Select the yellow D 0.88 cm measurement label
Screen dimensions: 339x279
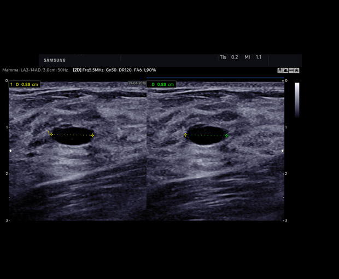point(24,84)
